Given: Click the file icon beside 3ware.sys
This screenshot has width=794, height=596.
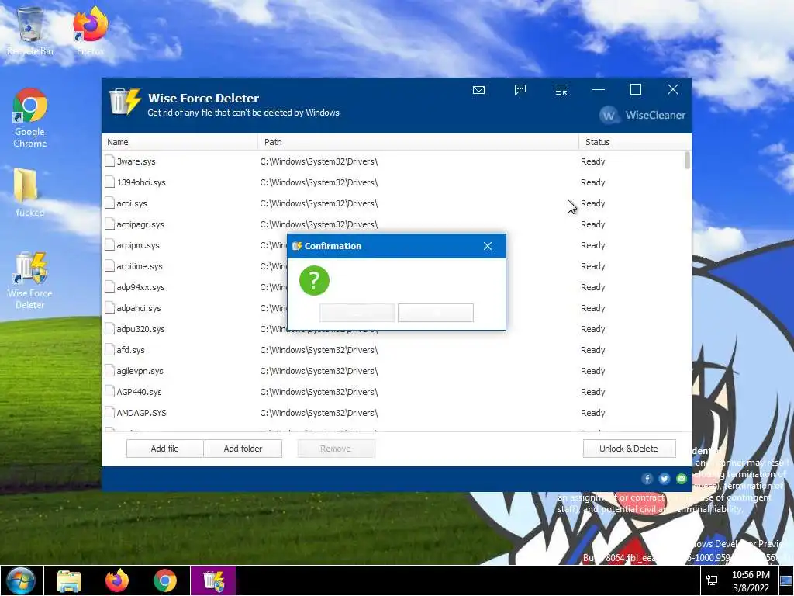Looking at the screenshot, I should point(109,161).
